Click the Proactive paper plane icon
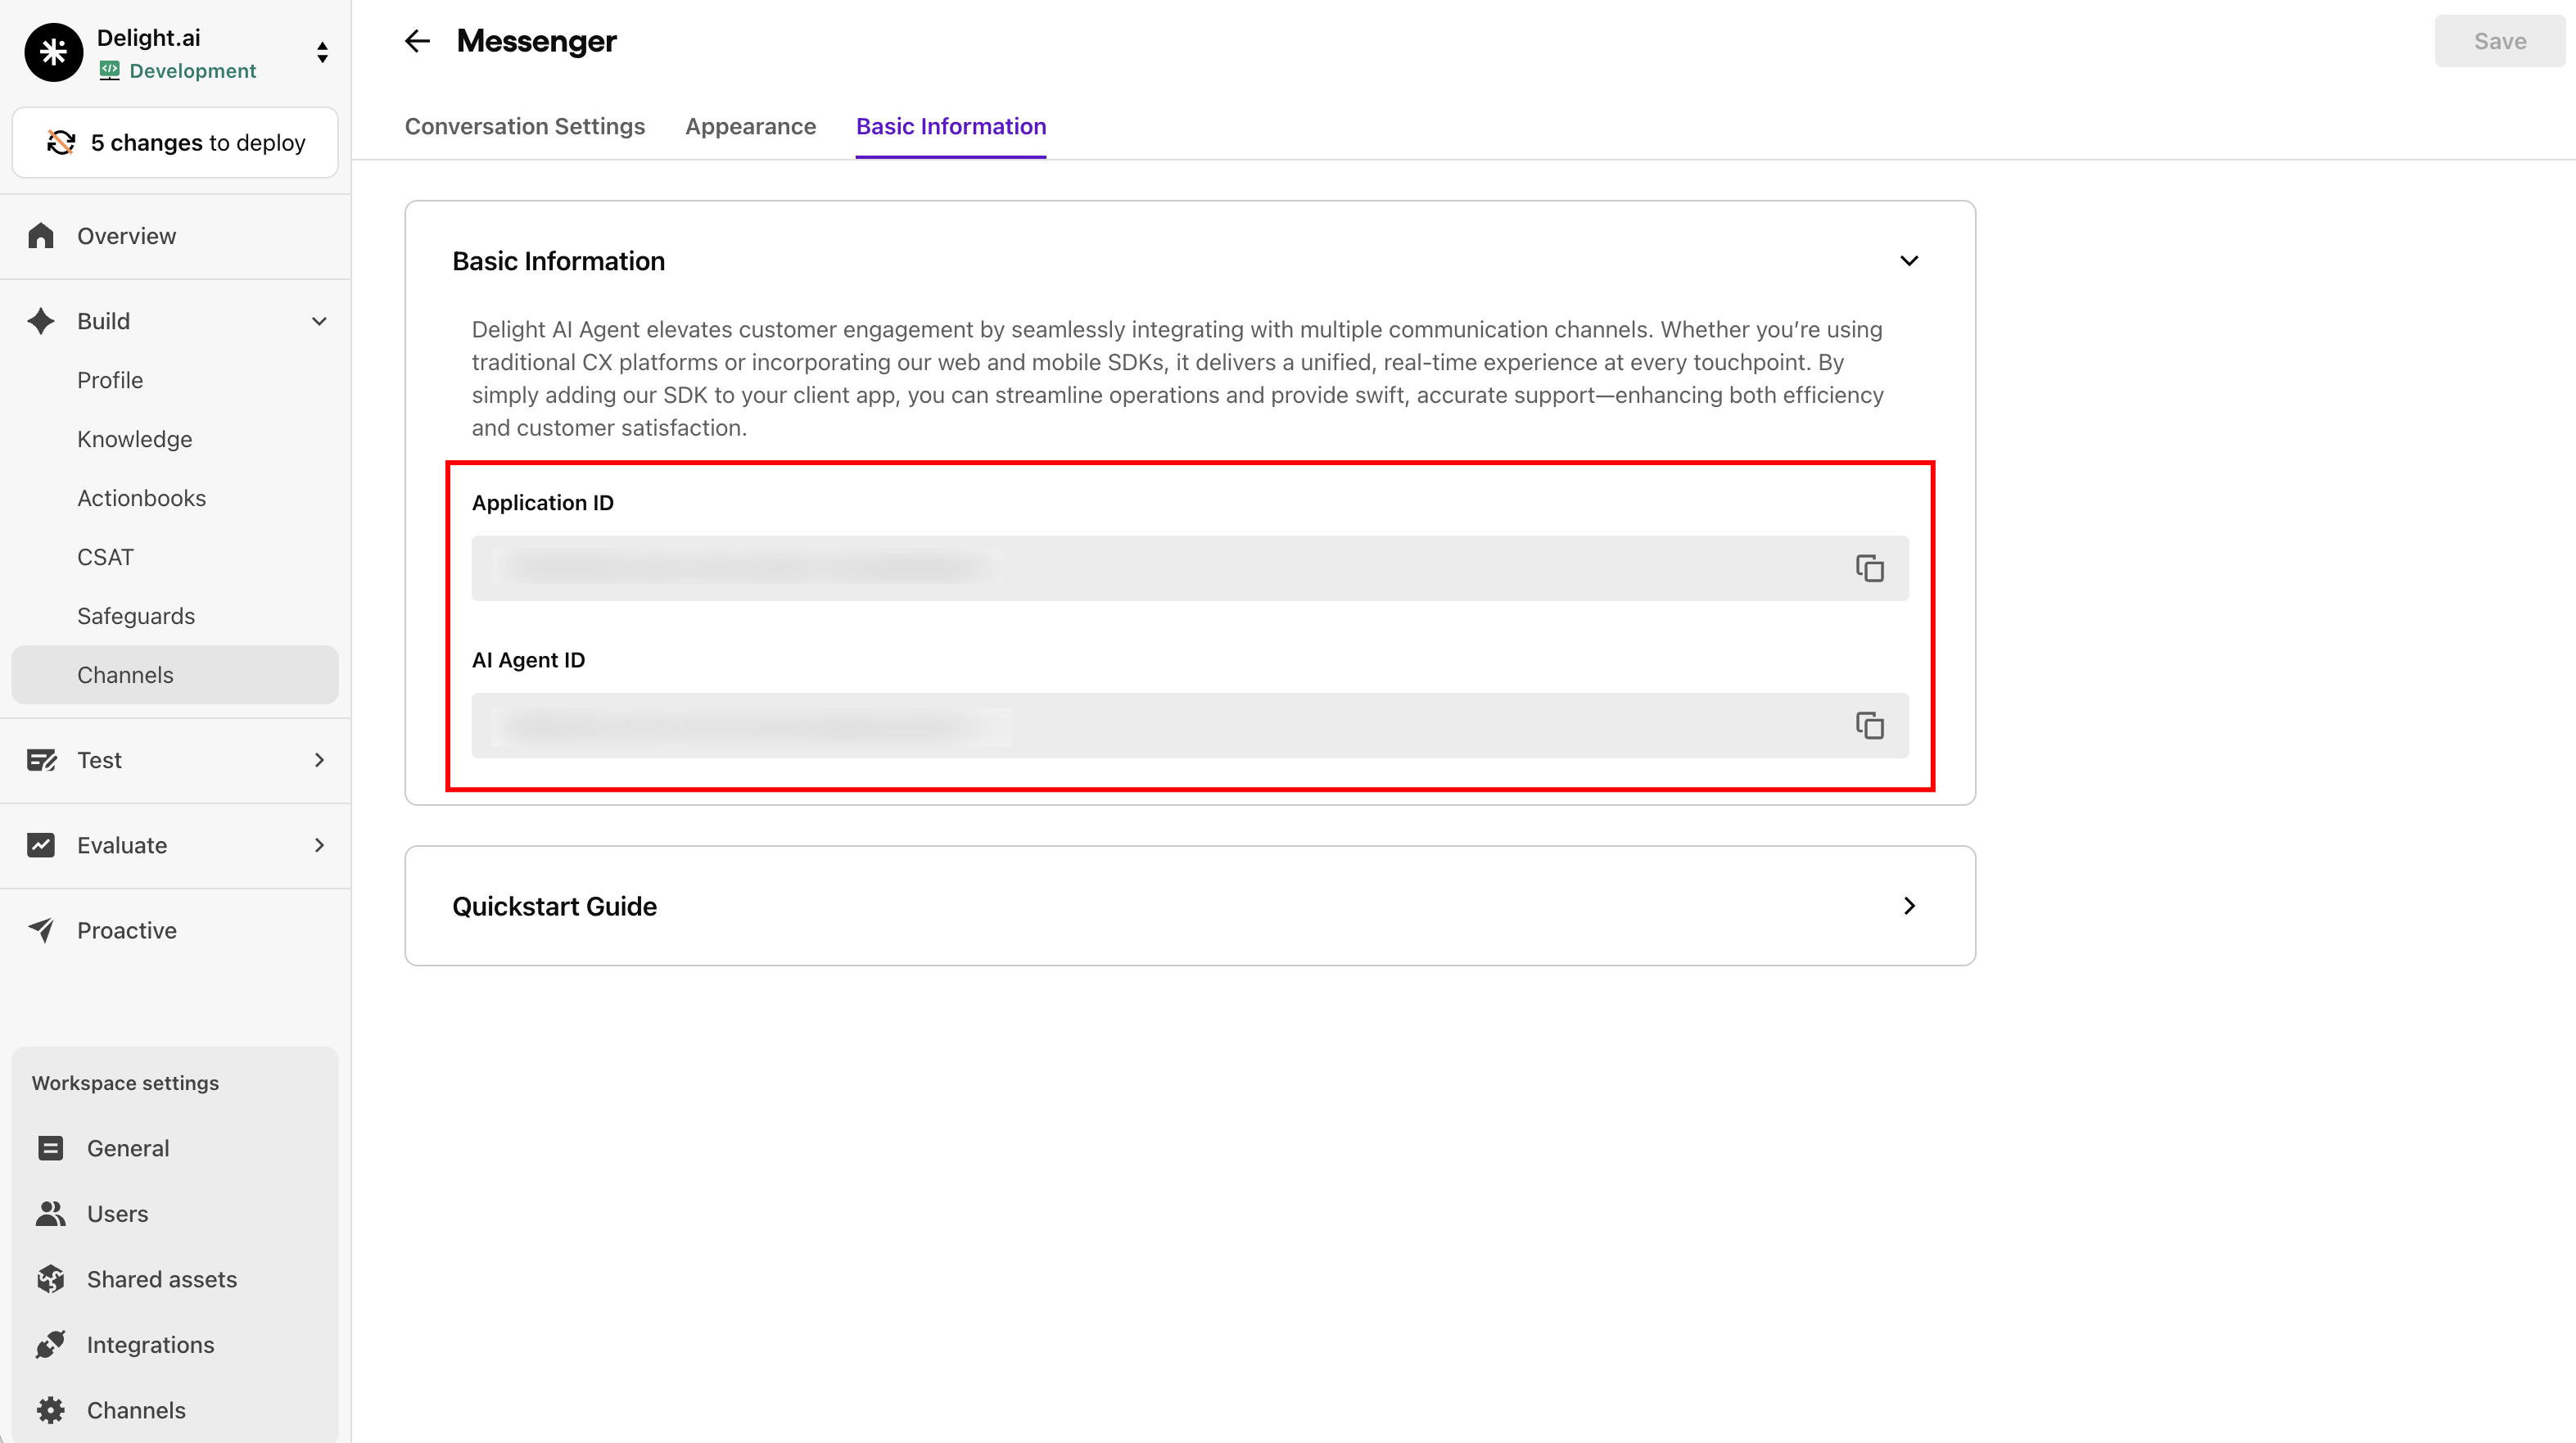 coord(41,930)
